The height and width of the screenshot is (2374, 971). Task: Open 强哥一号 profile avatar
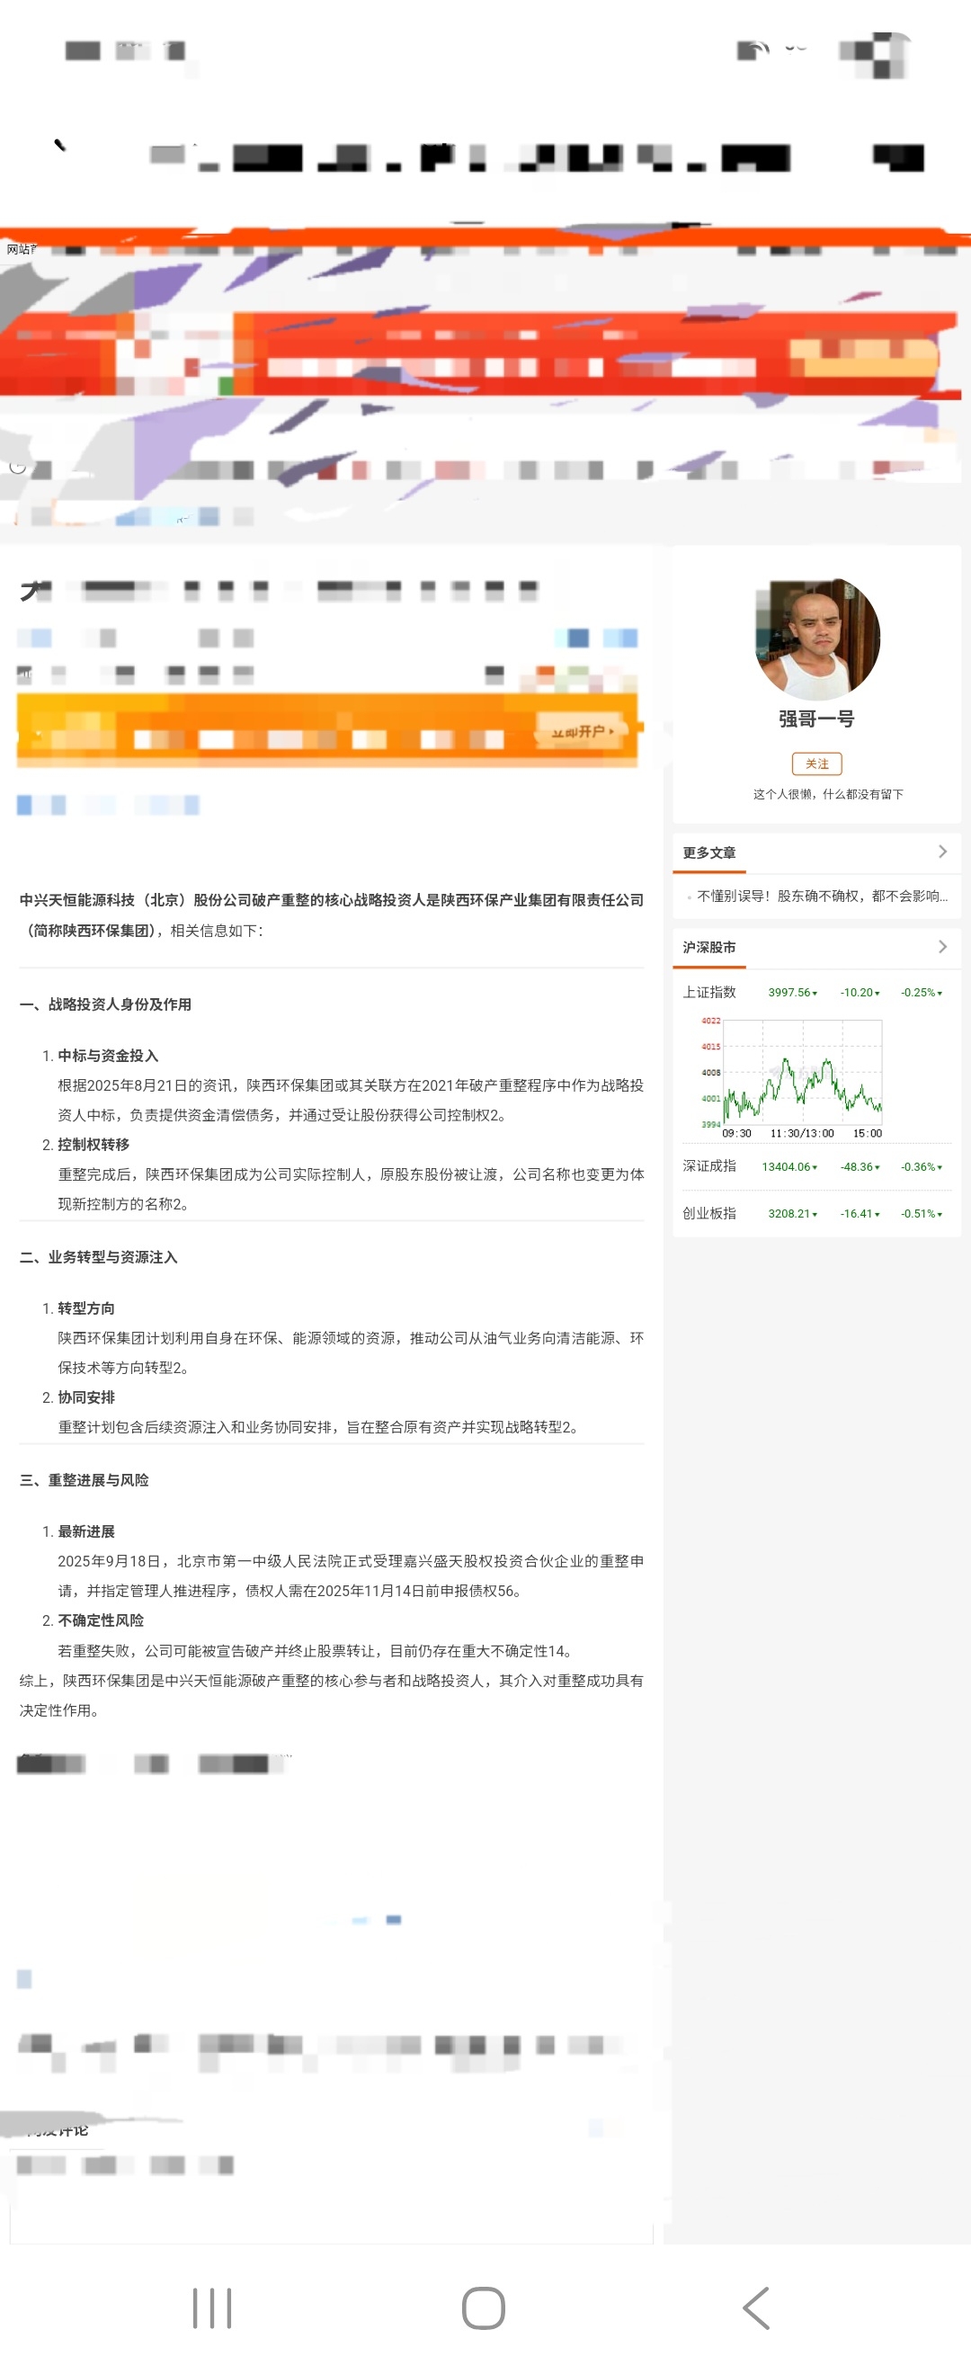(x=817, y=638)
